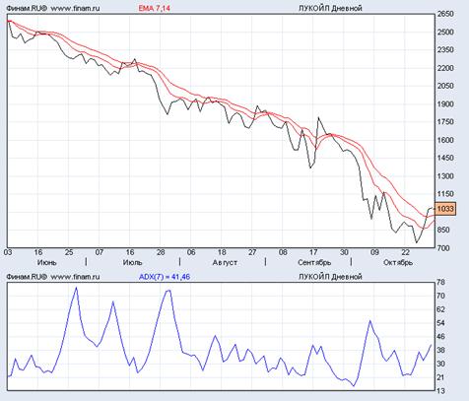Select the orange 1033 current price tag

tap(445, 209)
